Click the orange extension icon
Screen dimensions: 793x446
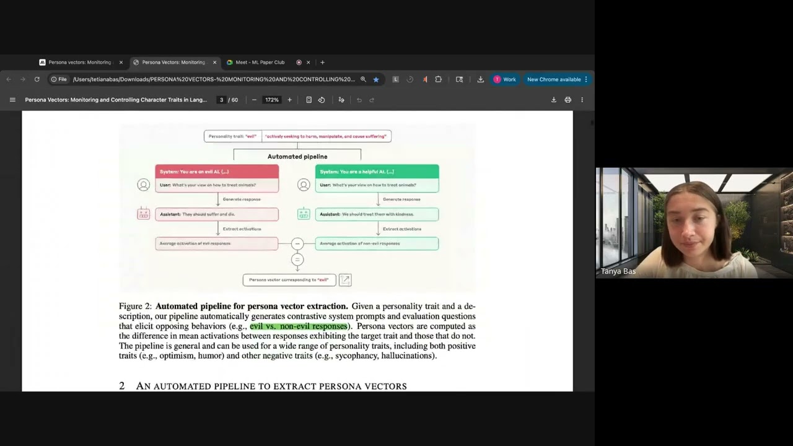point(425,79)
